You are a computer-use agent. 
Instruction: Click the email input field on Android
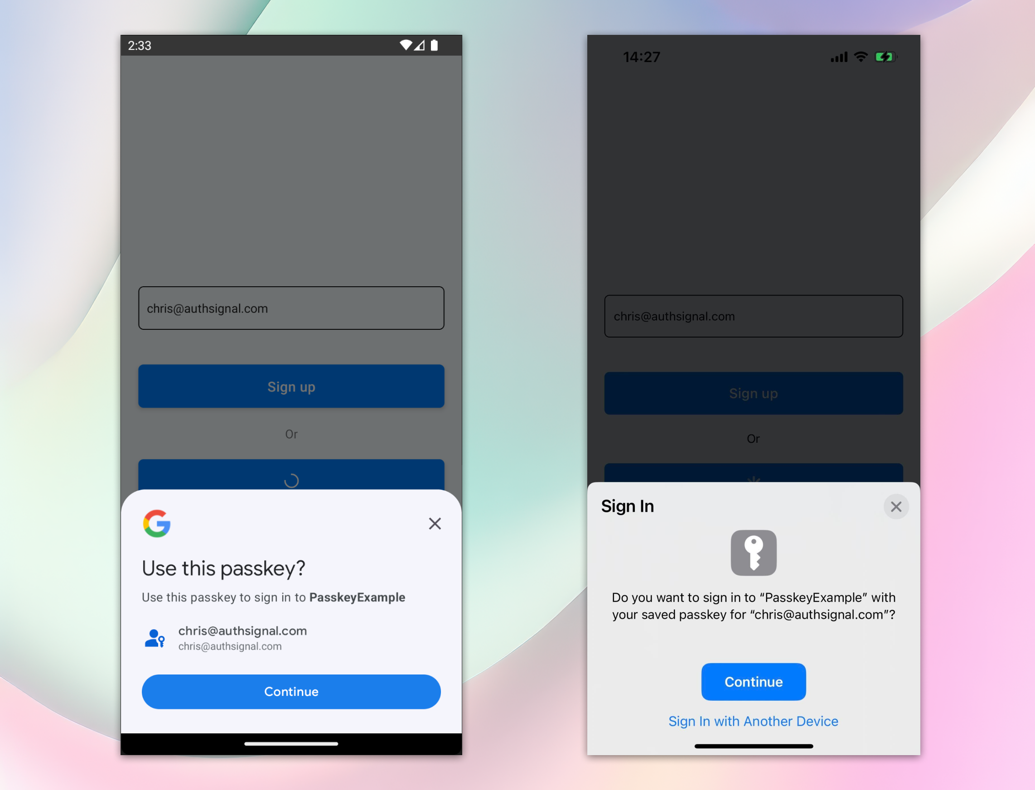click(x=290, y=308)
